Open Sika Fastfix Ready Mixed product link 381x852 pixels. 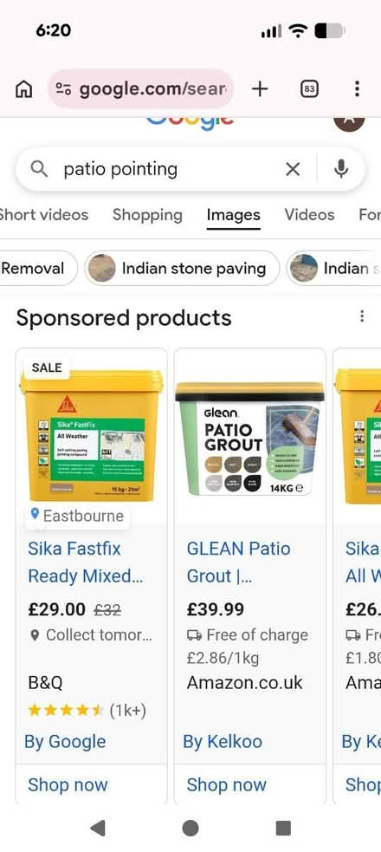click(x=85, y=563)
